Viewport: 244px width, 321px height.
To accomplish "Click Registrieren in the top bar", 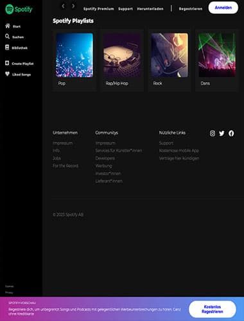I will [x=191, y=9].
